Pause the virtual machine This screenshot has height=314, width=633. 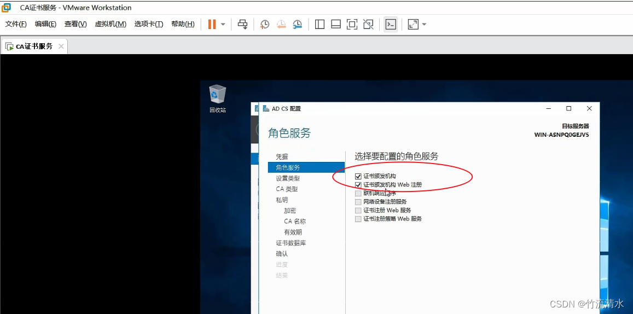[212, 24]
